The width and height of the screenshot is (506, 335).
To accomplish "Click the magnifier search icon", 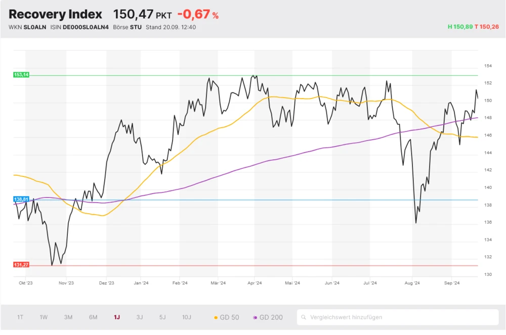I will point(303,317).
